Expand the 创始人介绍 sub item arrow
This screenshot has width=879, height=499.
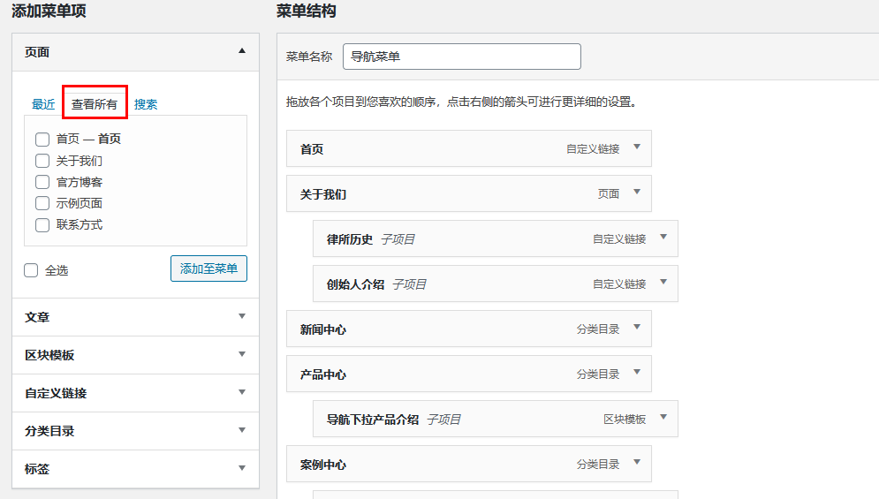coord(663,282)
